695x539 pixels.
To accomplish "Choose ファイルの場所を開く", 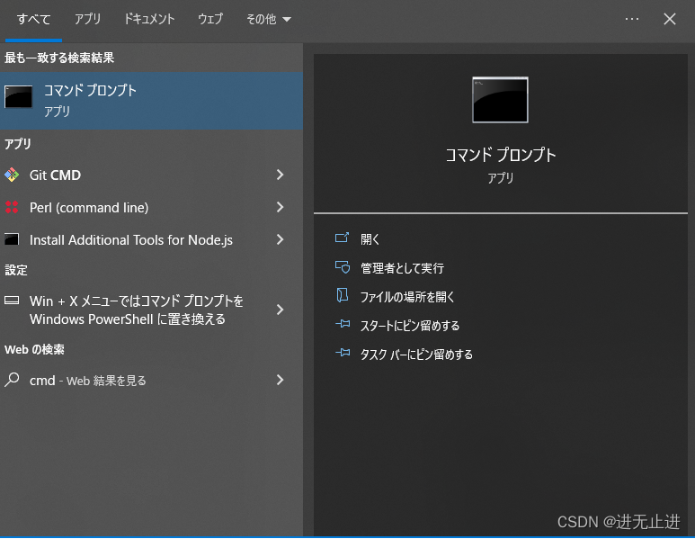I will [407, 297].
